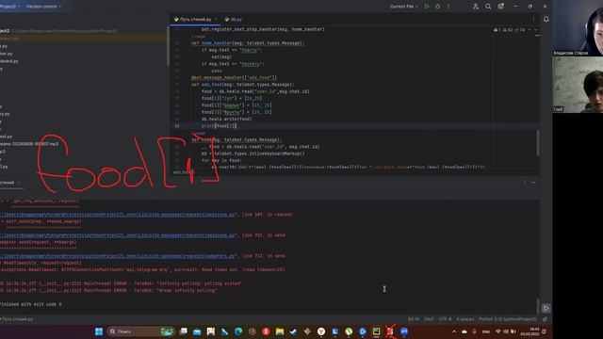Open uTorrent green icon in taskbar
This screenshot has height=339, width=603.
tap(349, 331)
